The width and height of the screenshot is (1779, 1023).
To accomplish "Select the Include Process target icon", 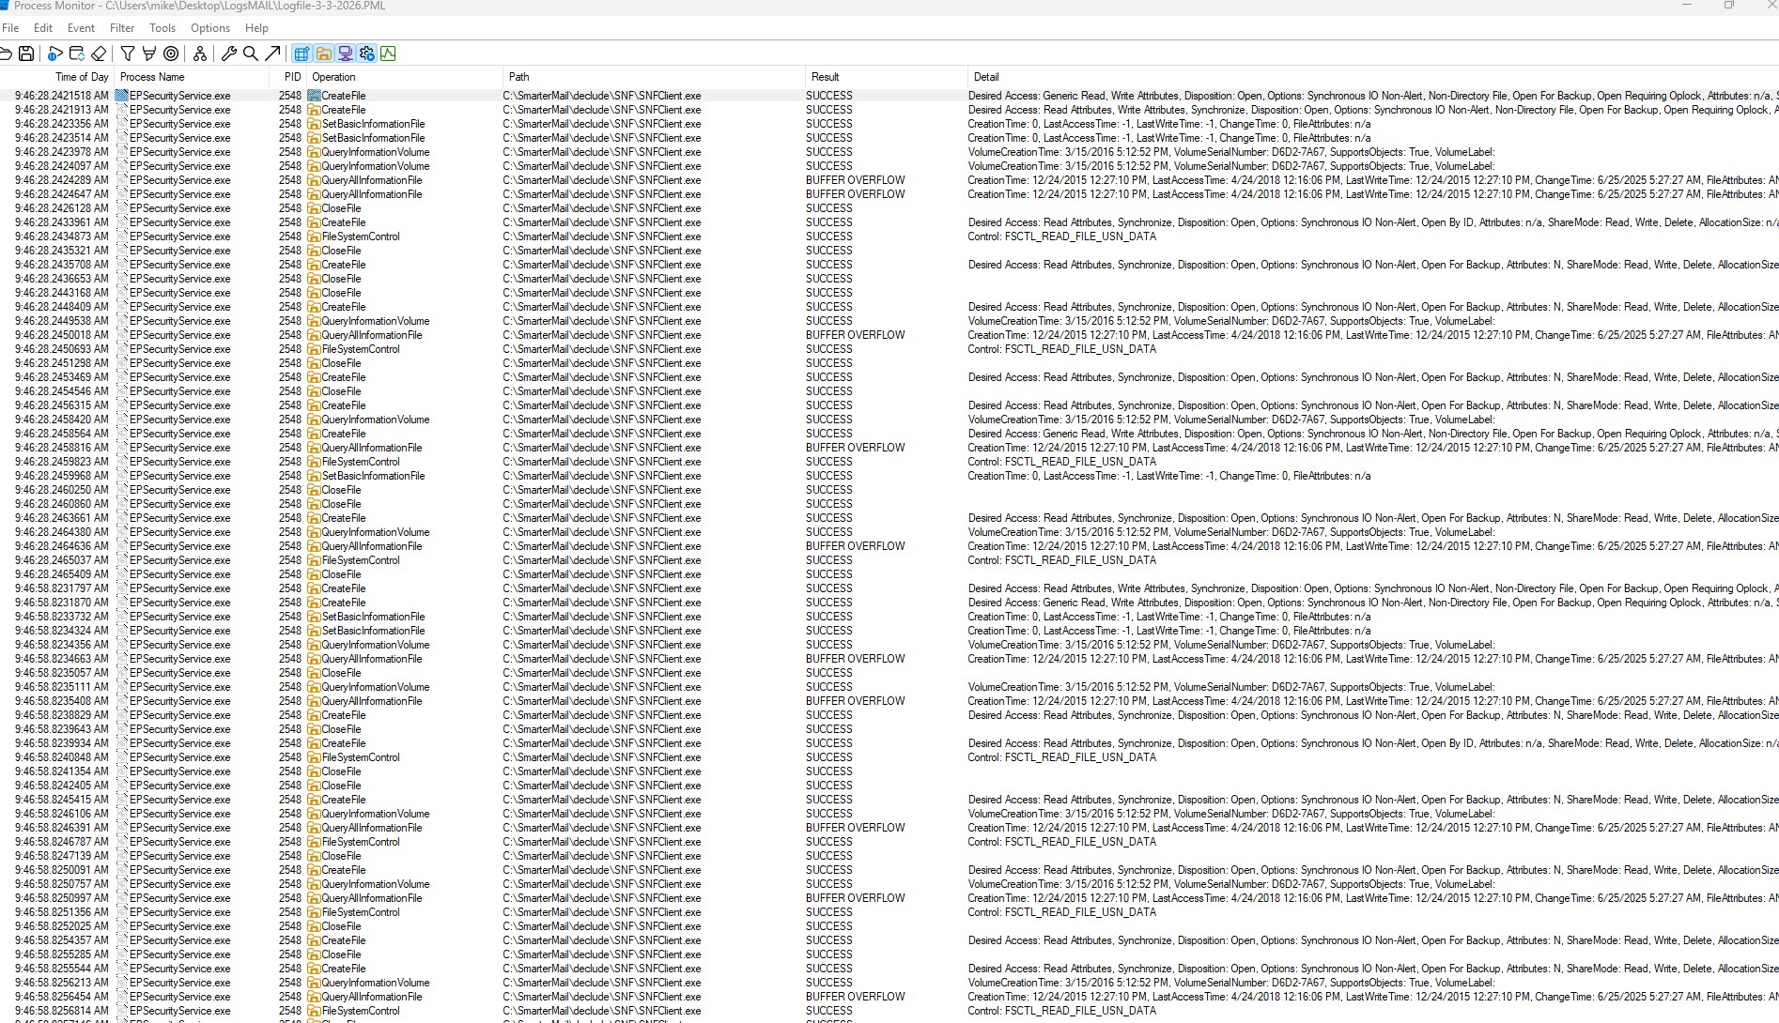I will click(x=171, y=53).
